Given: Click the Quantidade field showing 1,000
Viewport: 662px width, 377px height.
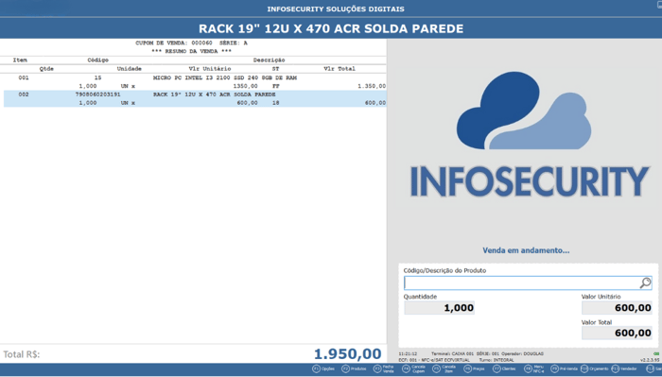Looking at the screenshot, I should coord(439,308).
